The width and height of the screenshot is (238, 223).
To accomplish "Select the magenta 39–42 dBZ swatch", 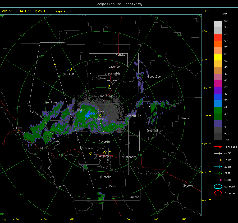I will coord(218,84).
